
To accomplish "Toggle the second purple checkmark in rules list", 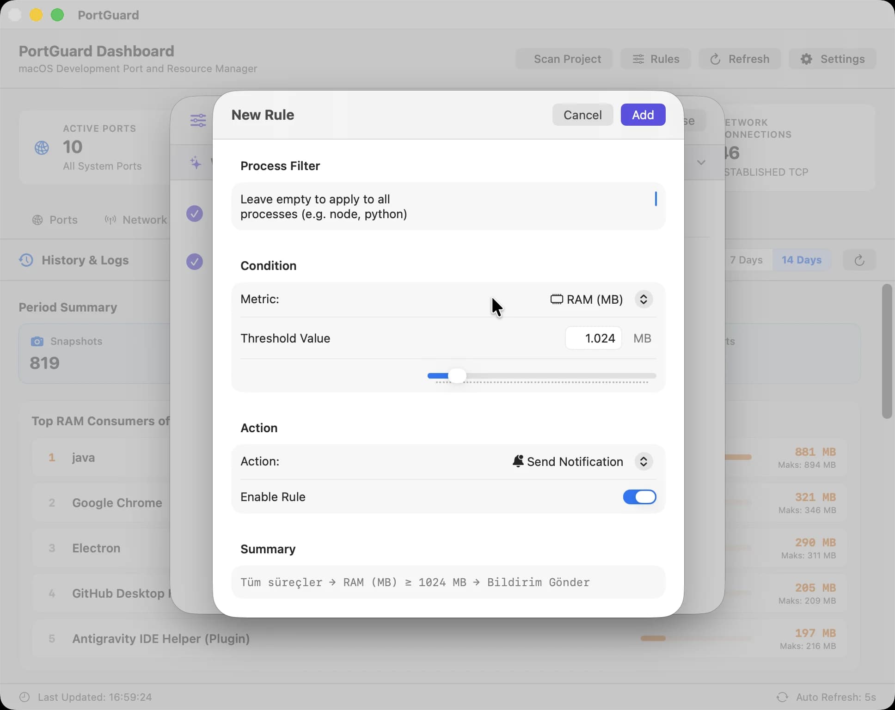I will click(x=195, y=262).
